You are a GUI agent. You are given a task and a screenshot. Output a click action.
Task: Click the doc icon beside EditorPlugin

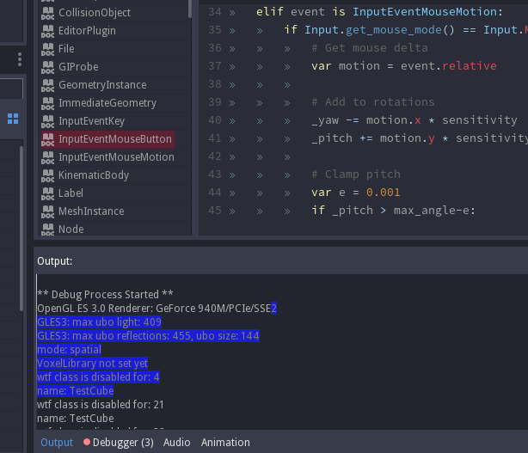(47, 31)
